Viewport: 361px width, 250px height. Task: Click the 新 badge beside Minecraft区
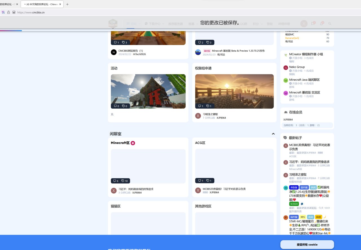click(133, 143)
